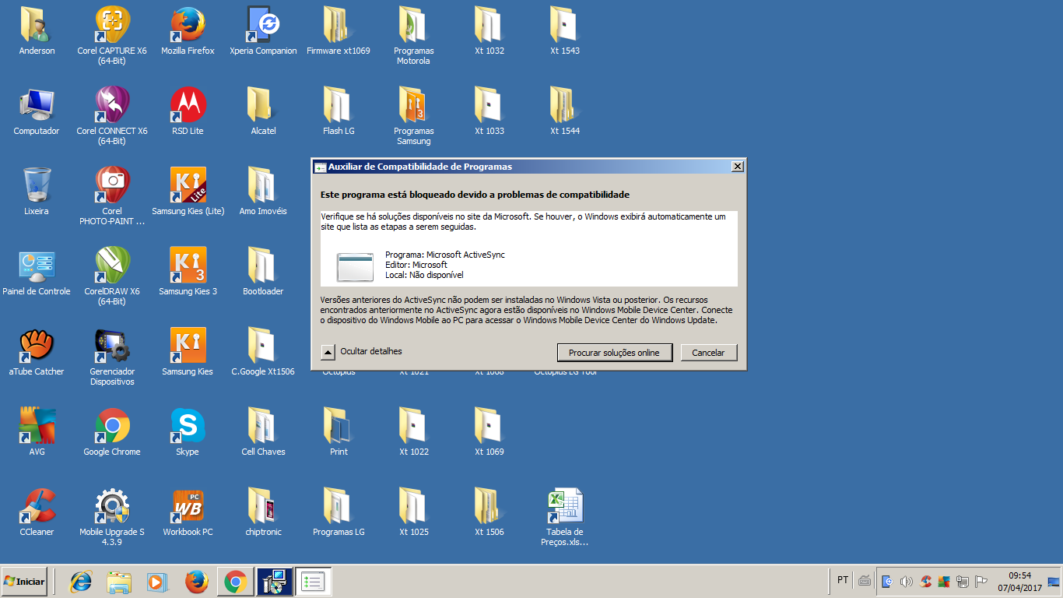Open the Lixeira recycle bin
Viewport: 1063px width, 598px height.
(37, 192)
